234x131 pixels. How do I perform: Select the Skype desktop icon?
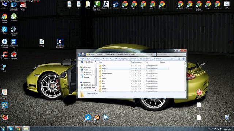pyautogui.click(x=4, y=30)
